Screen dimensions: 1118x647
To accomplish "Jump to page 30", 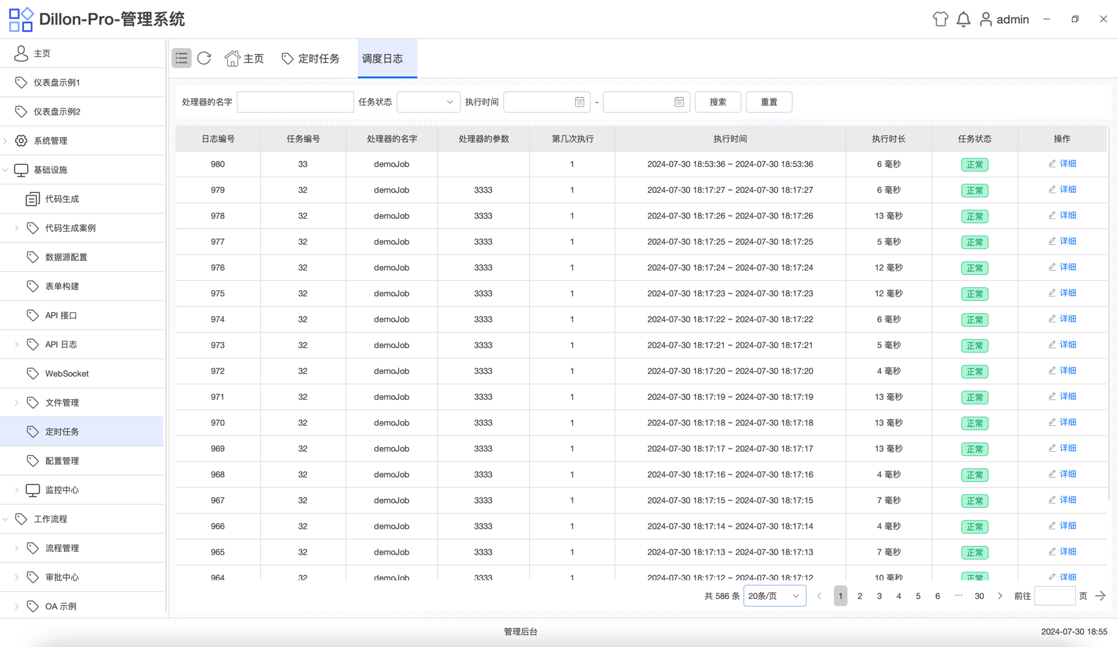I will point(980,596).
